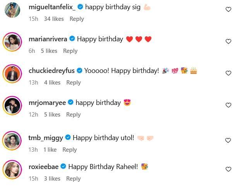The height and width of the screenshot is (186, 236).
Task: Reply to chuckiedreyfus's comment
Action: (x=74, y=83)
